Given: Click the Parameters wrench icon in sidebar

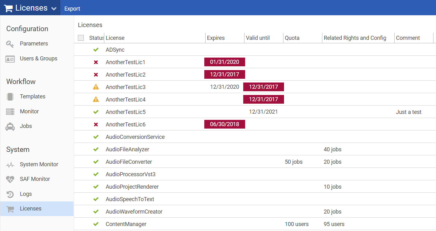Looking at the screenshot, I should coord(10,44).
